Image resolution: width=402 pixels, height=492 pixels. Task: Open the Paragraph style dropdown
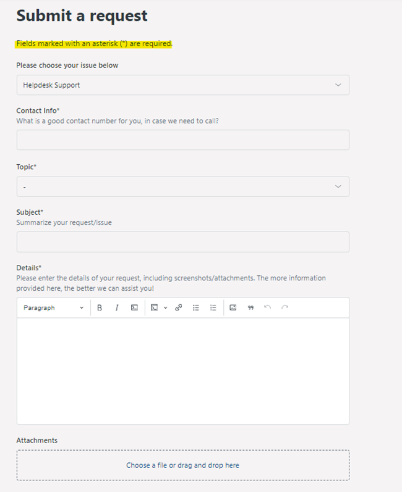click(53, 307)
